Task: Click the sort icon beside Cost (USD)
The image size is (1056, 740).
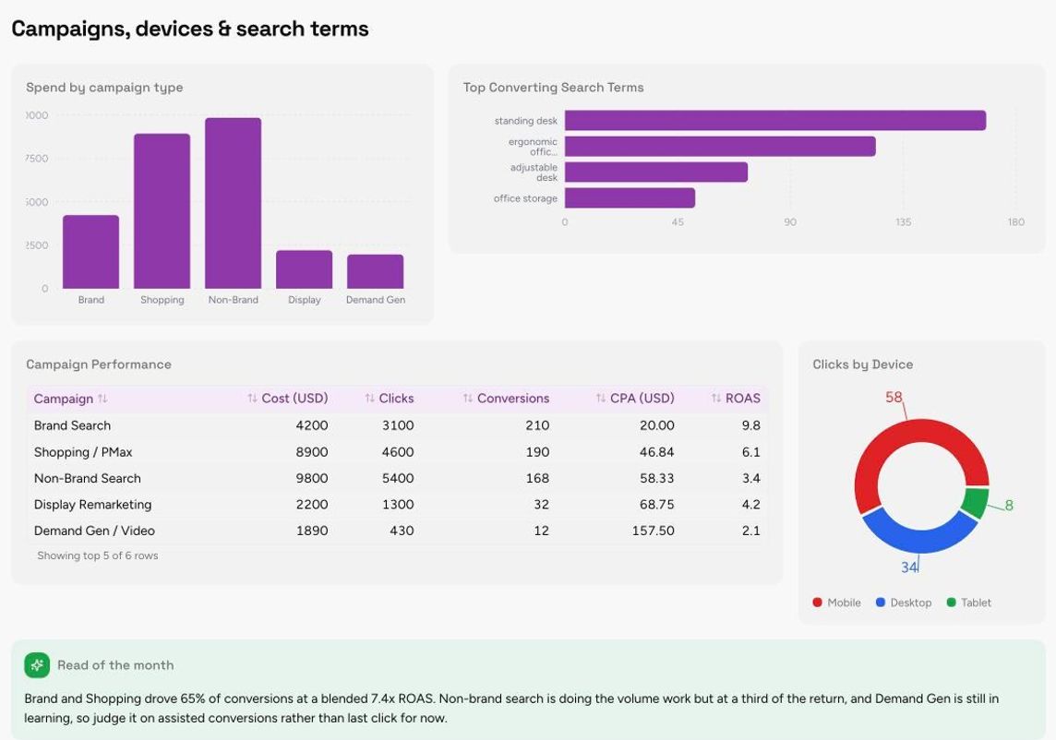Action: click(253, 399)
